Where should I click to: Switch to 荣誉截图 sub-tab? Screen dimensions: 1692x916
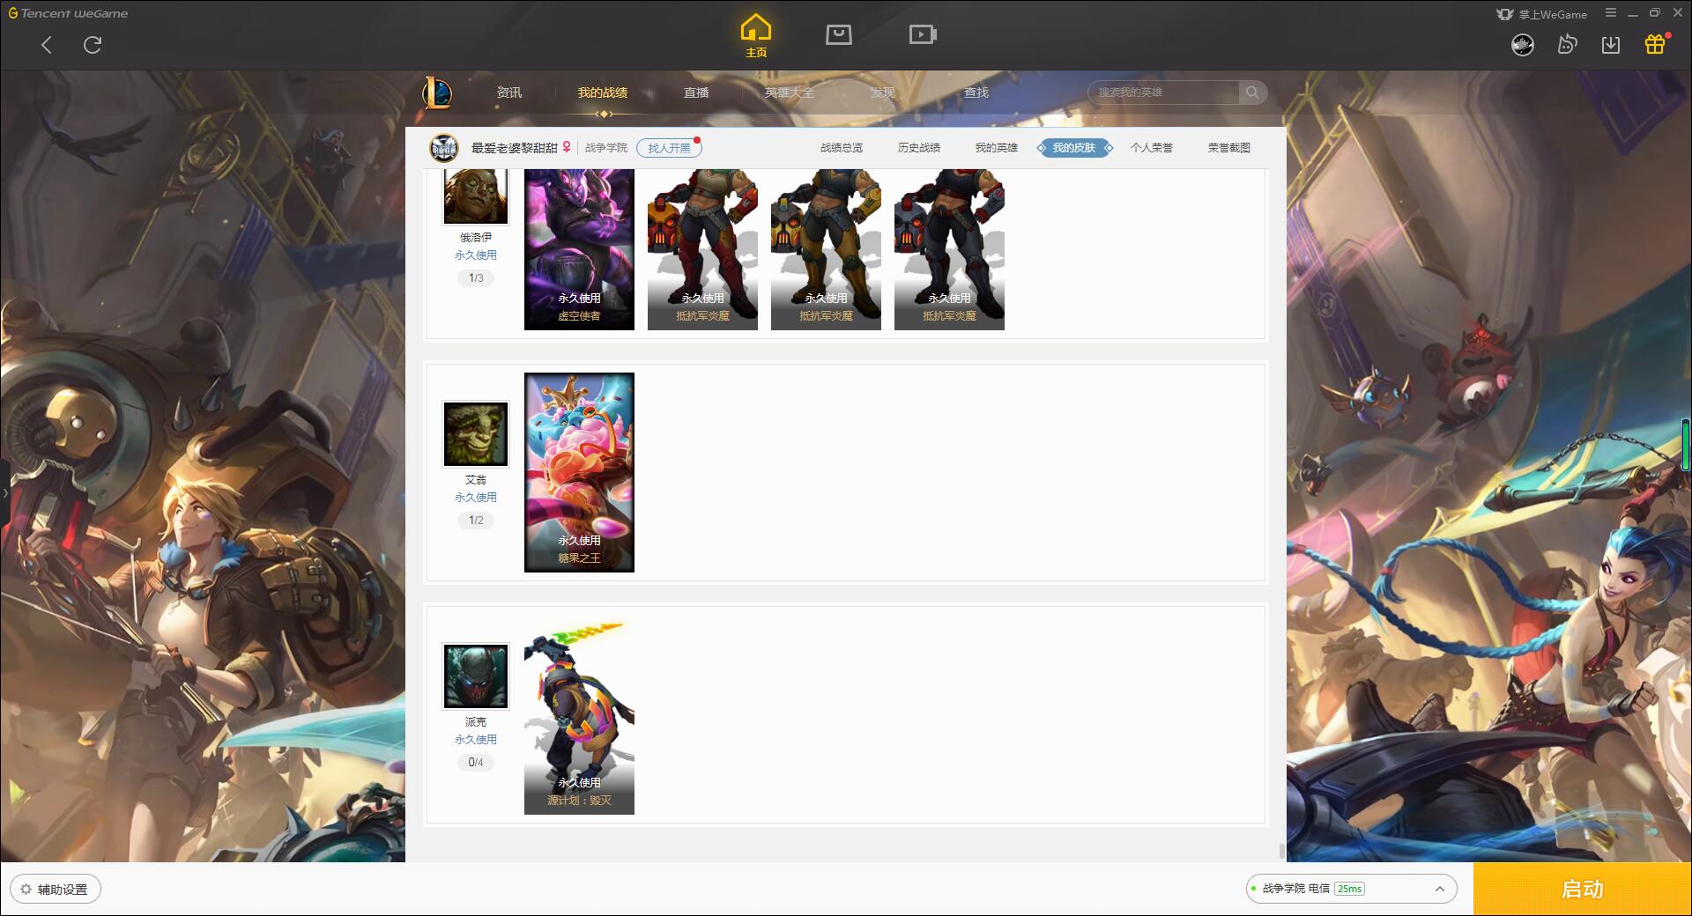(1229, 148)
